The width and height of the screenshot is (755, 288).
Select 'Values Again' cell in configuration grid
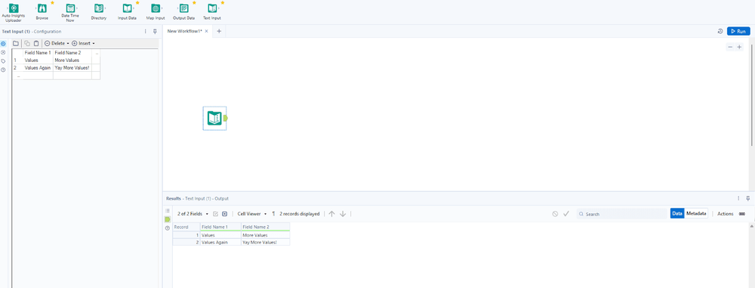click(x=38, y=68)
